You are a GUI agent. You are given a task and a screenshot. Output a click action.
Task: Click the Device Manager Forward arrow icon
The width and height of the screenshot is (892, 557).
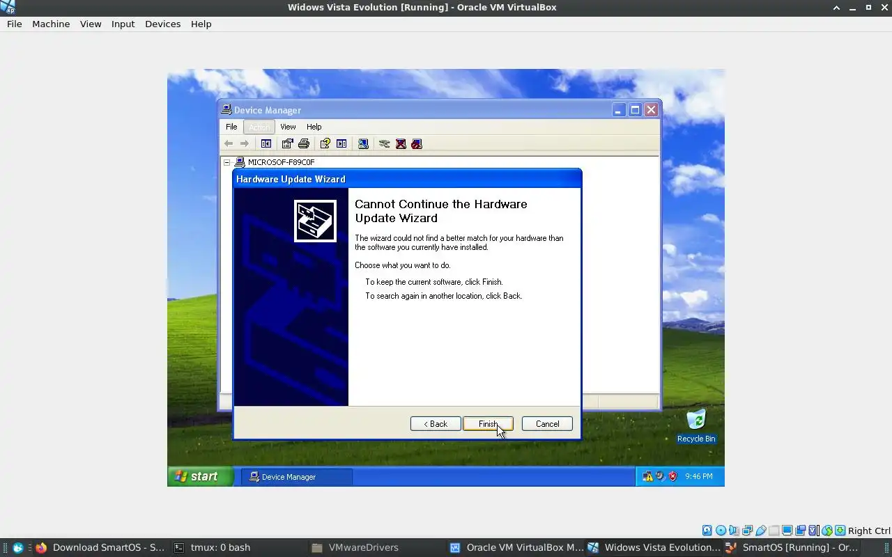245,143
